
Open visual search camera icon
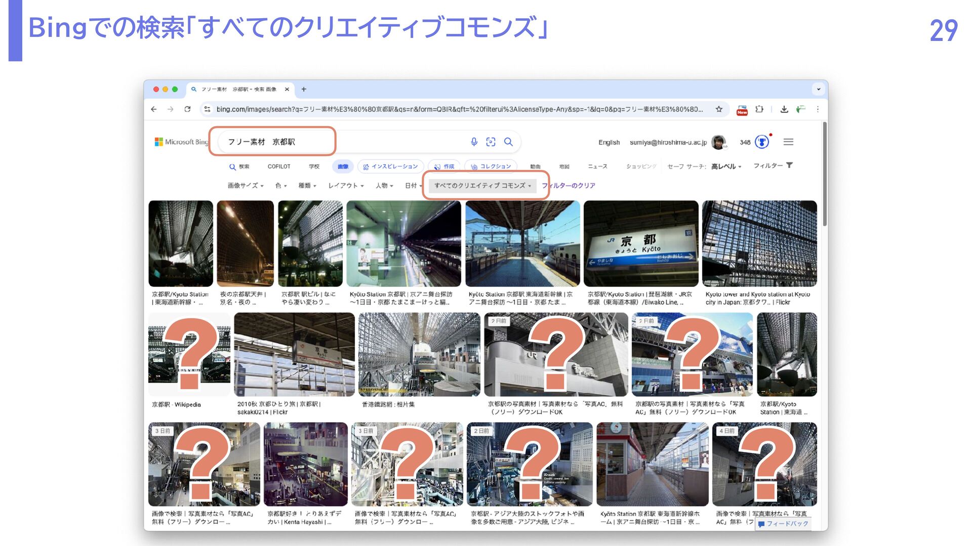491,142
